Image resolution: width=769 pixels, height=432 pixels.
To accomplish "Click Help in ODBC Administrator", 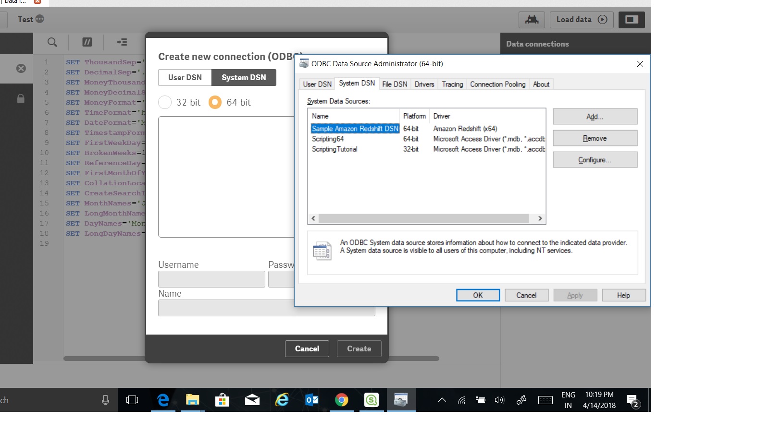I will [623, 295].
